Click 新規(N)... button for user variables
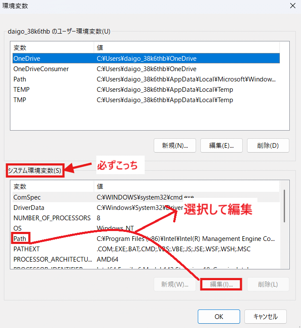 point(174,145)
